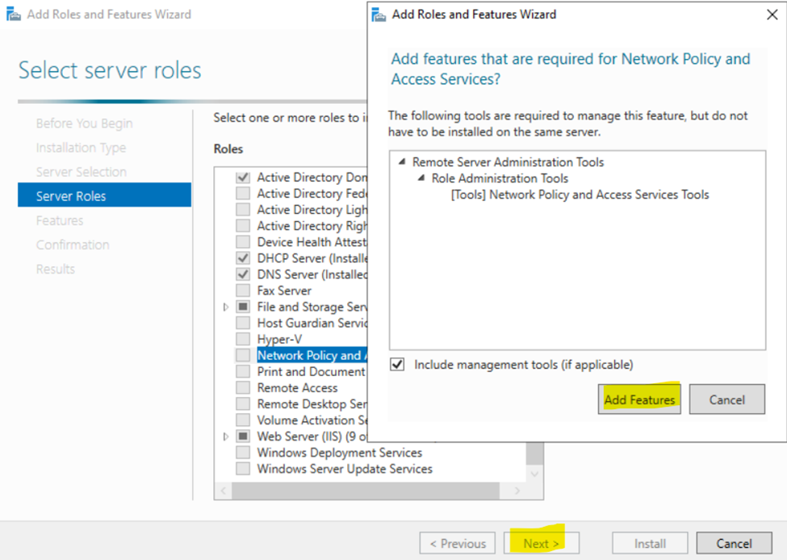Go to the Before You Begin step
The width and height of the screenshot is (787, 560).
pos(84,123)
